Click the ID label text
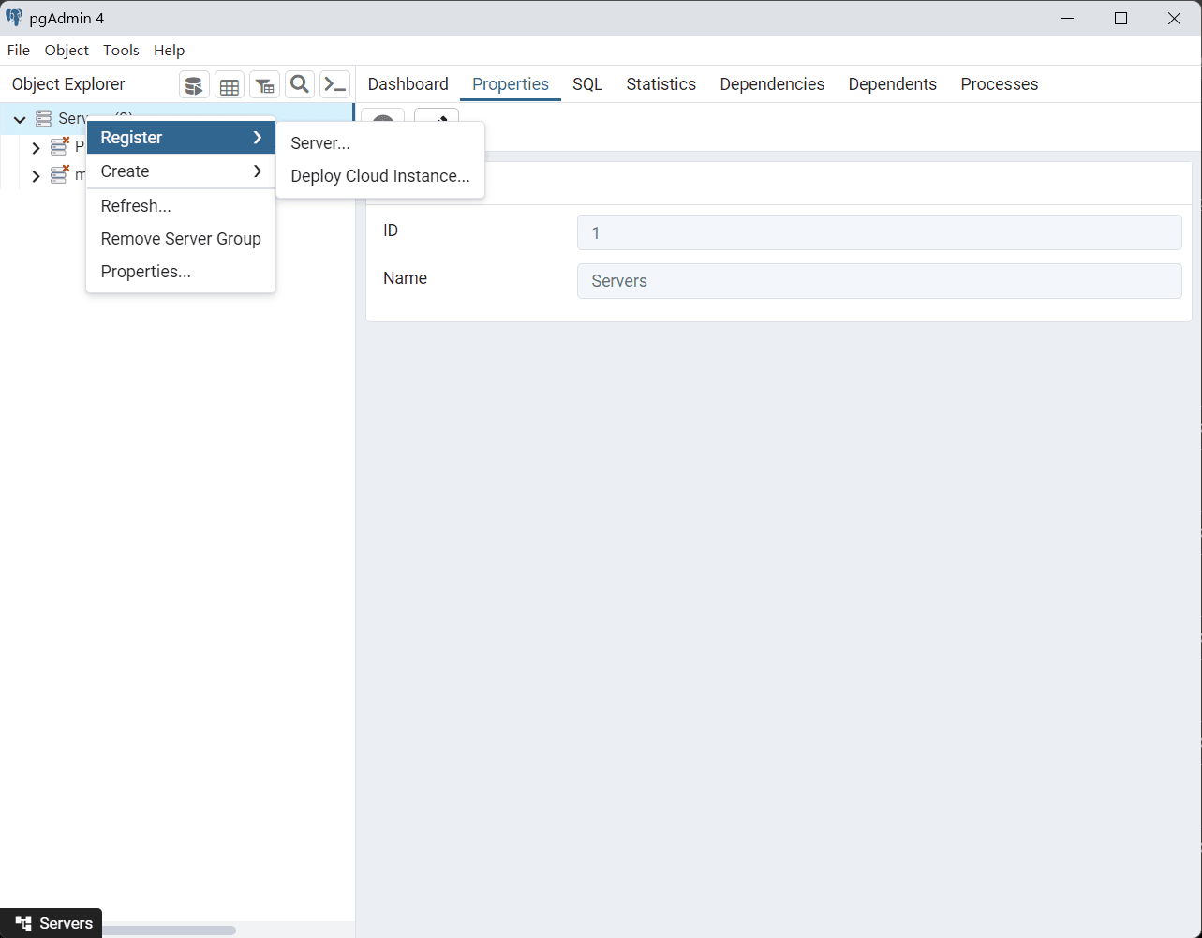This screenshot has width=1202, height=938. [391, 231]
